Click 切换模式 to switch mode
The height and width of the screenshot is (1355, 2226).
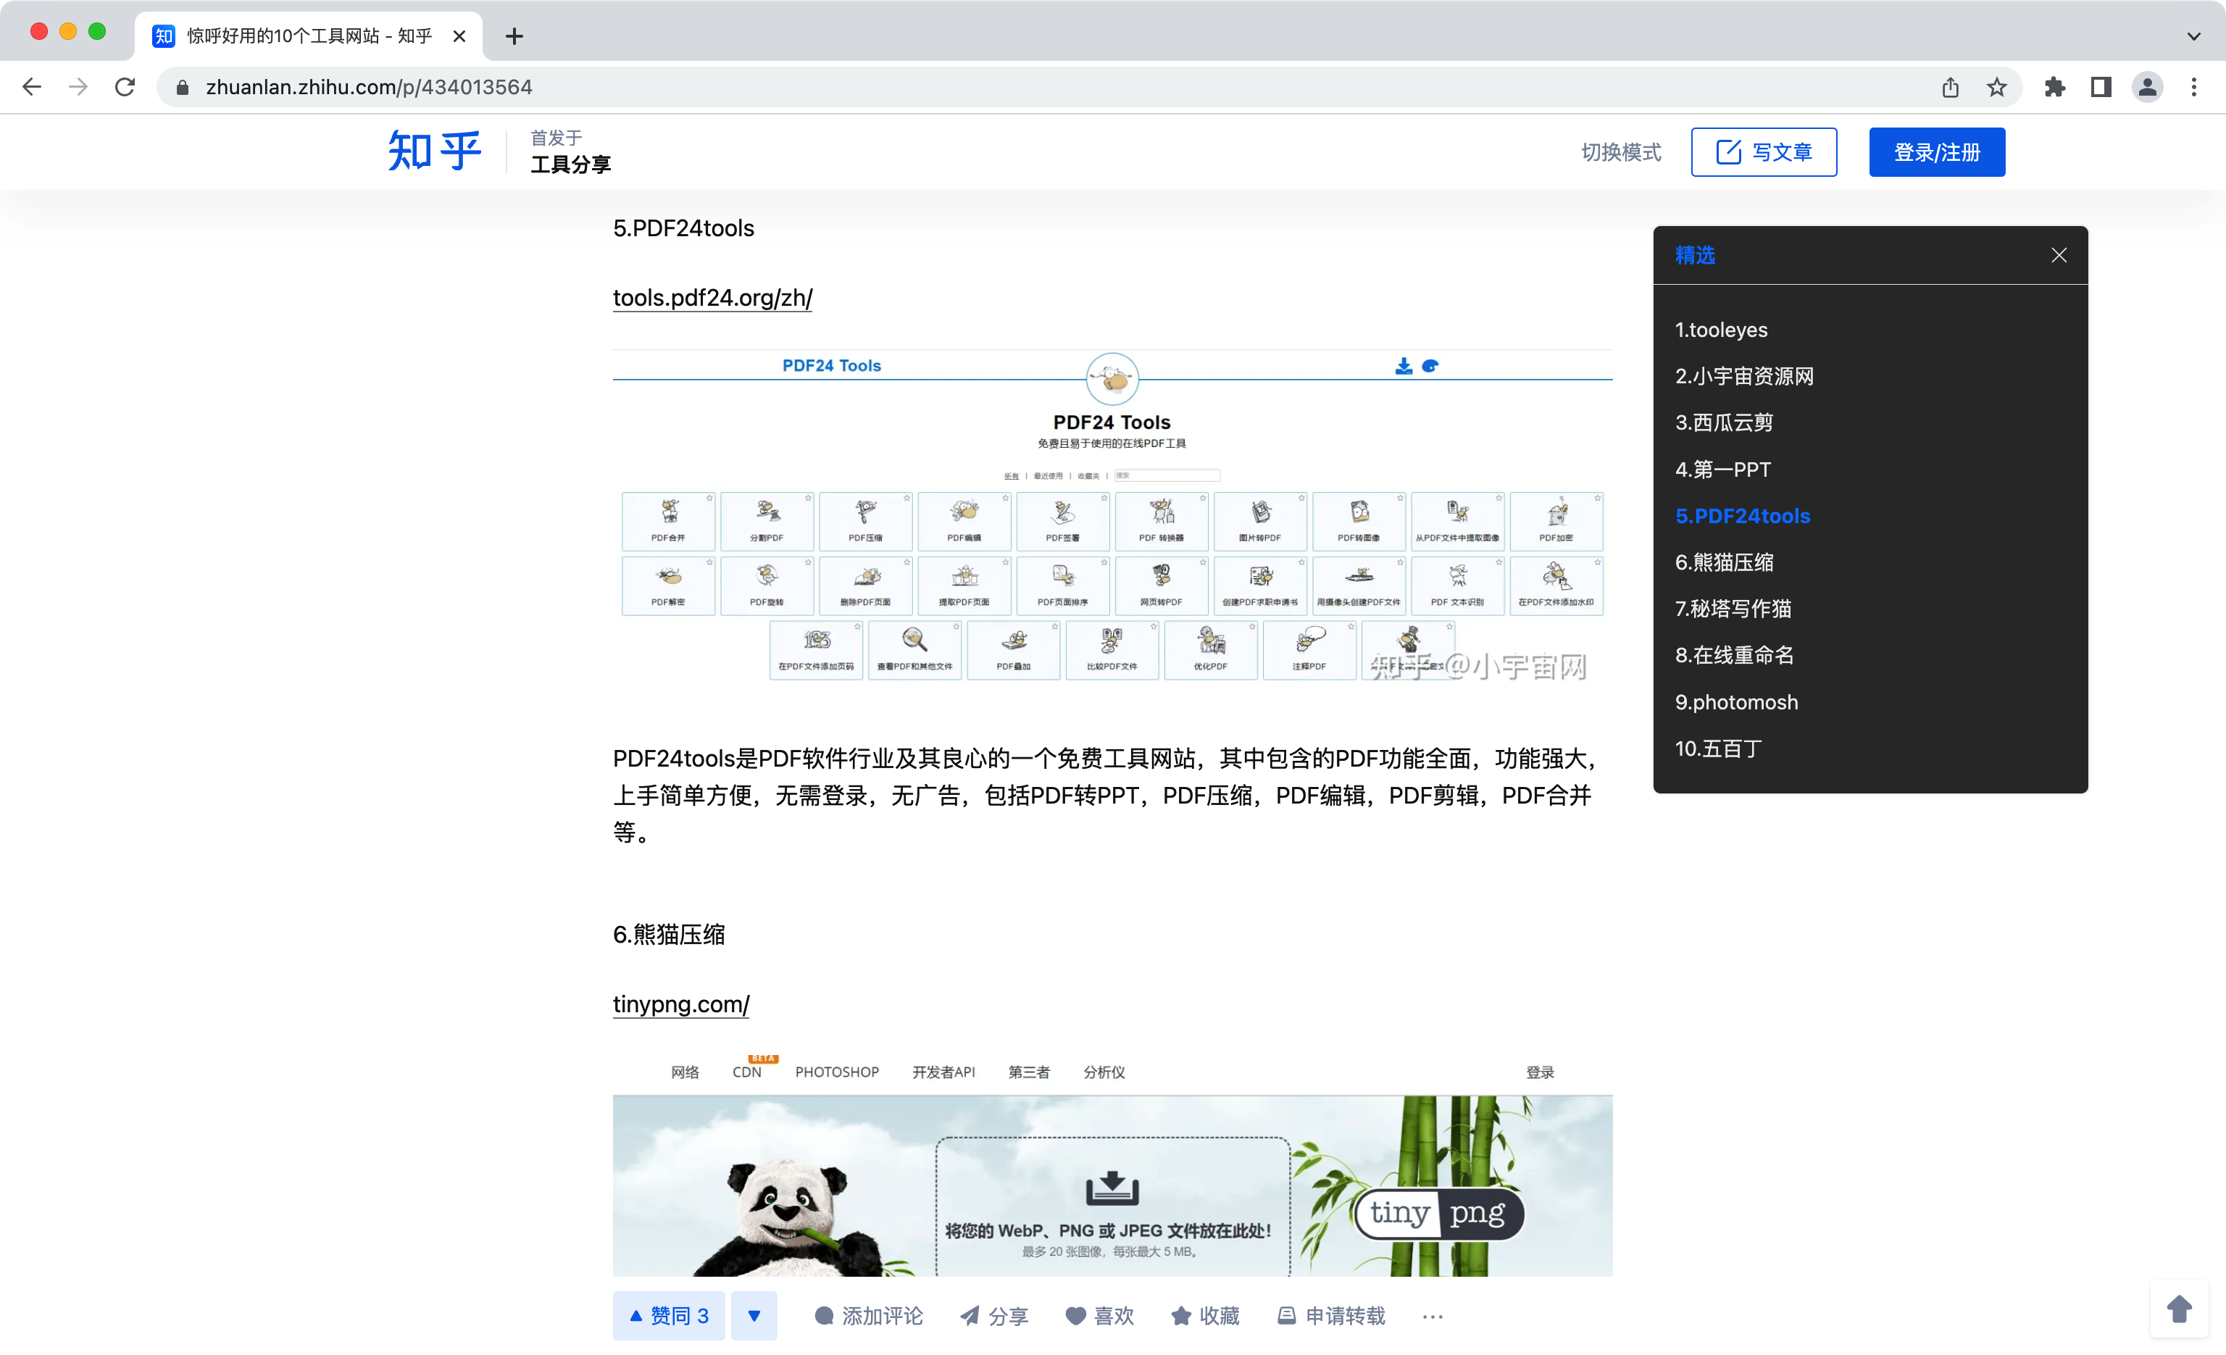point(1621,151)
